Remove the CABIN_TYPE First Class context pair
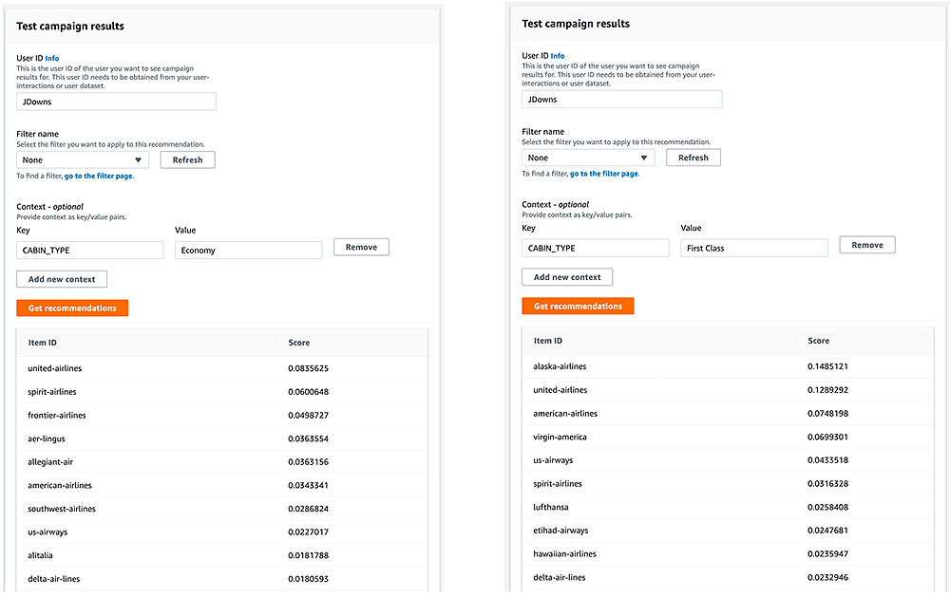Screen dimensions: 950x597 tap(867, 245)
